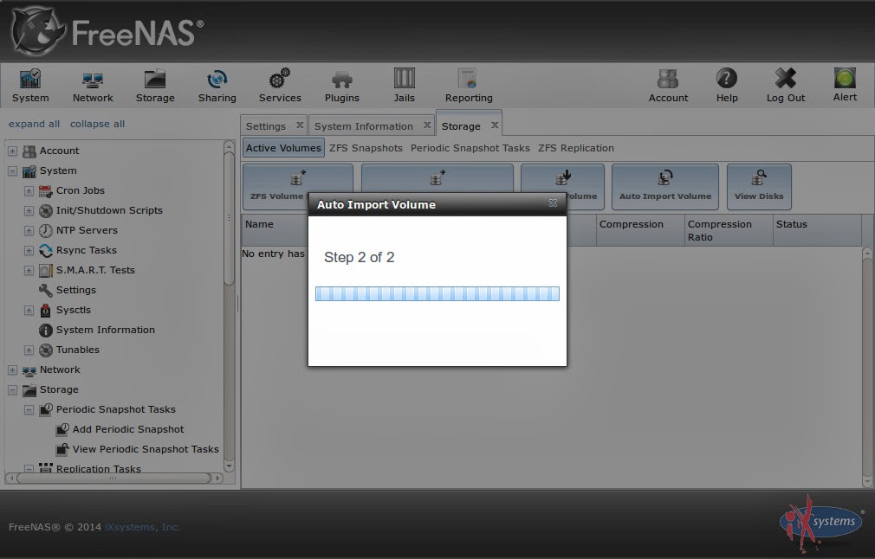The width and height of the screenshot is (875, 559).
Task: Expand the S.M.A.R.T. Tests node
Action: (x=29, y=271)
